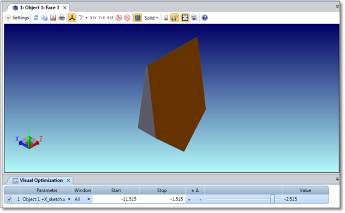Click the minus decrement button
This screenshot has height=213, width=345.
click(200, 199)
